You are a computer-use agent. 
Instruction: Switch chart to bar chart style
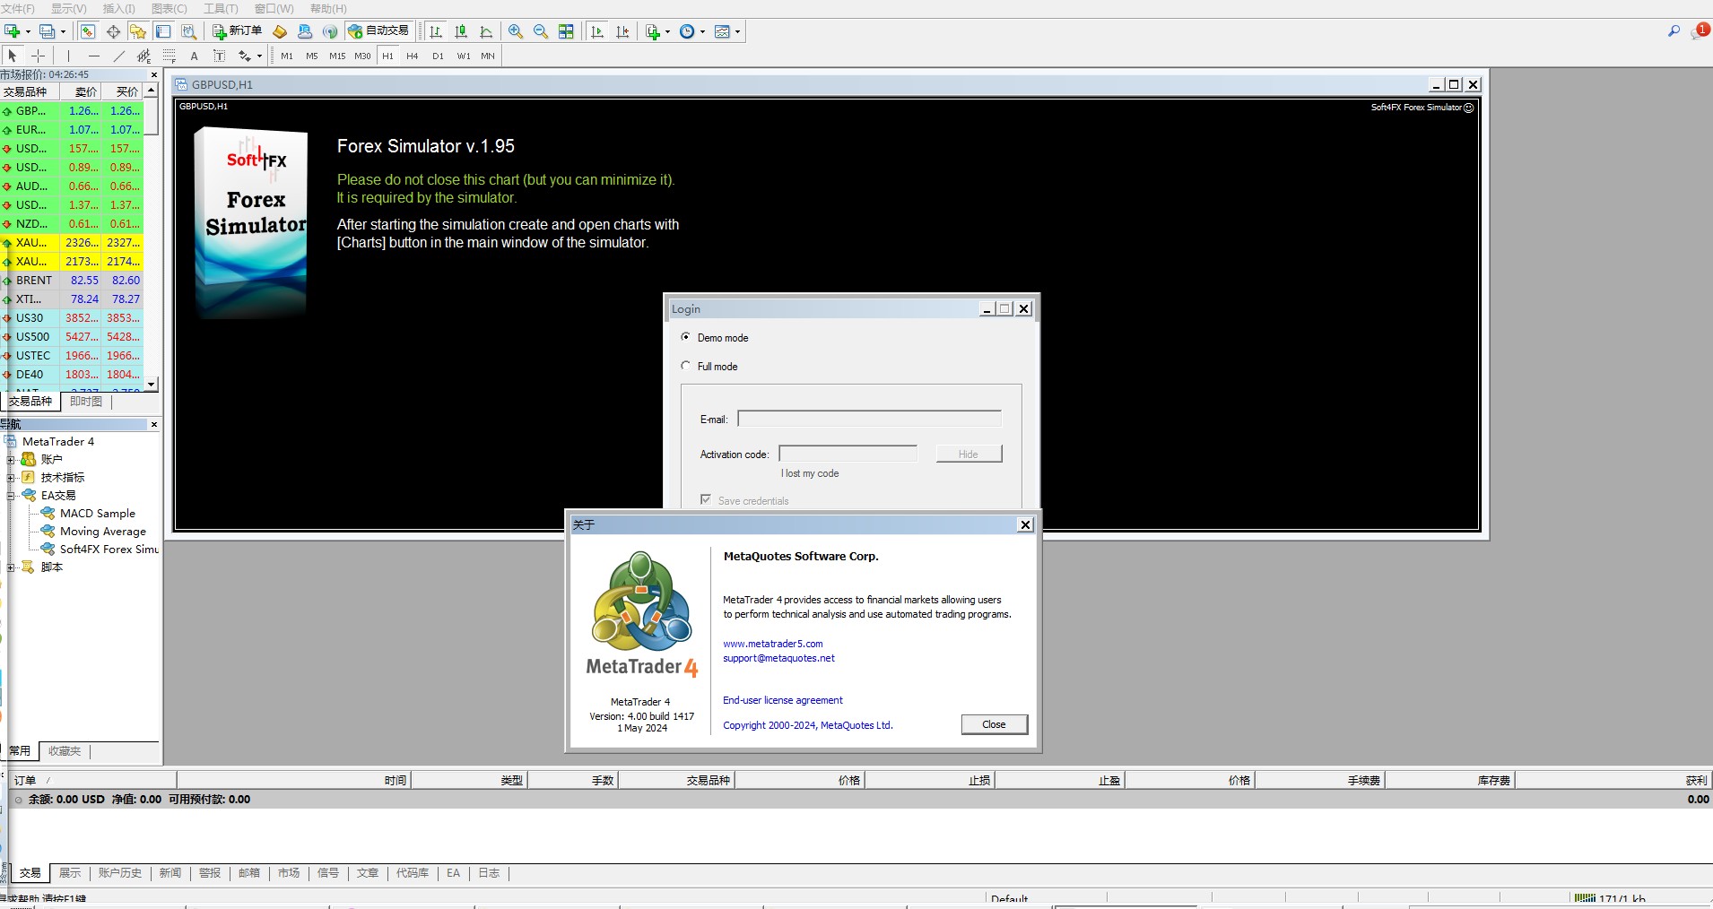point(436,31)
